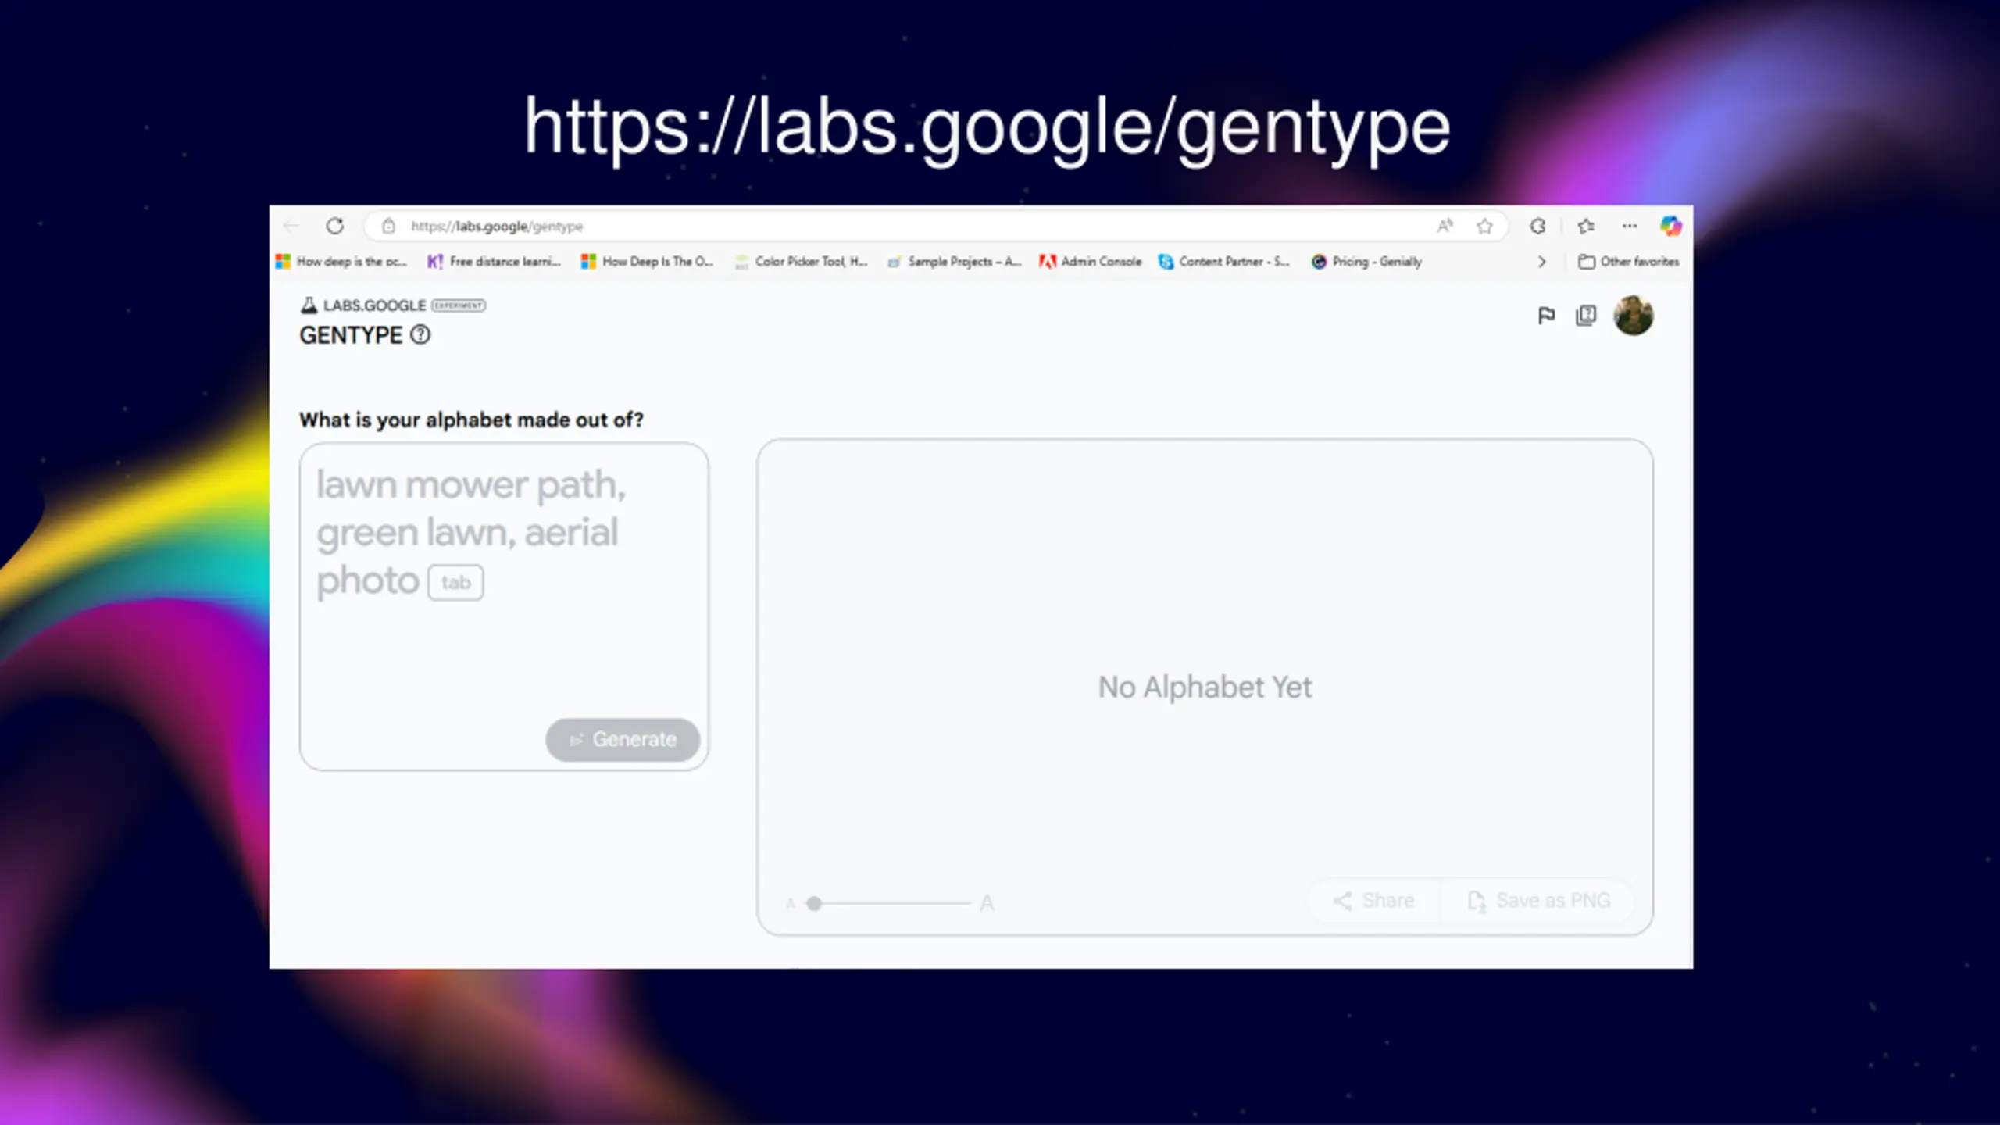Open the Admin Console bookmark

[x=1090, y=262]
